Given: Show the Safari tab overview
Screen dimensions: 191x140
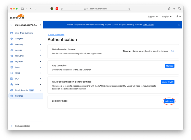Looking at the screenshot, I should pyautogui.click(x=180, y=9).
